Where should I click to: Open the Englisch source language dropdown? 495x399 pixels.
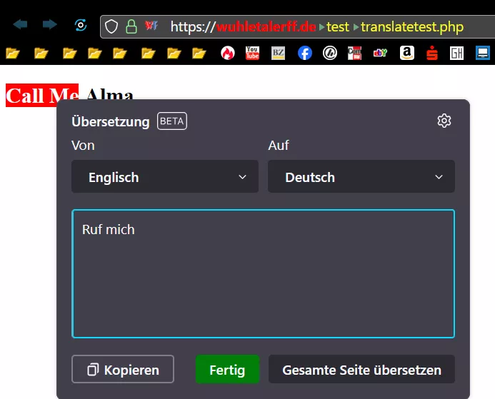[x=165, y=176]
